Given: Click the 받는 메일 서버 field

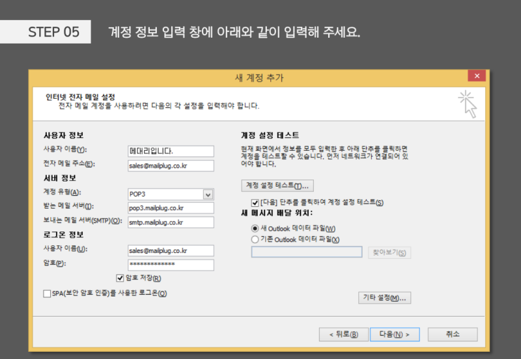Looking at the screenshot, I should tap(171, 208).
